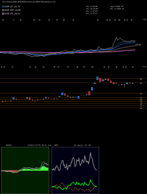Image resolution: width=147 pixels, height=194 pixels.
Task: Select the 'DOW MT: 24.06' label
Action: (x=12, y=10)
